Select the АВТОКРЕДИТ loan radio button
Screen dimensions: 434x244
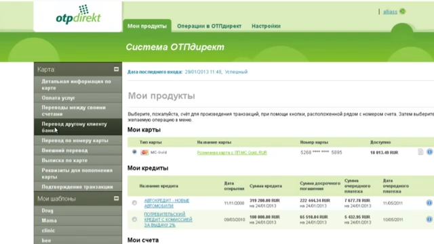134,203
